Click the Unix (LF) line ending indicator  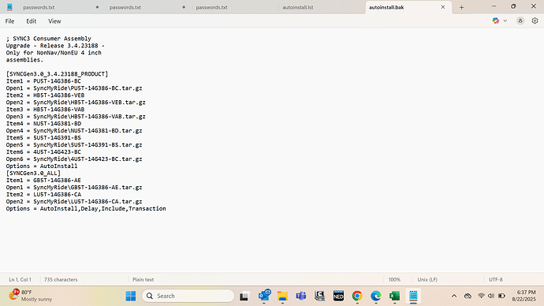(427, 279)
